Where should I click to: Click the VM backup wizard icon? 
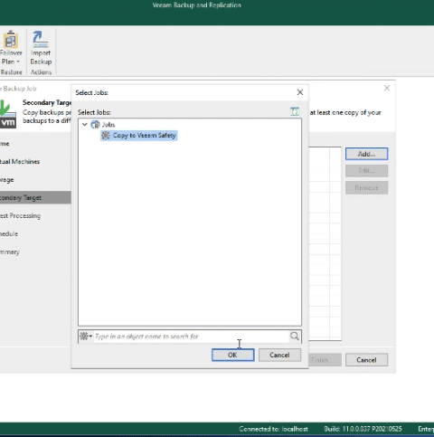pos(8,115)
